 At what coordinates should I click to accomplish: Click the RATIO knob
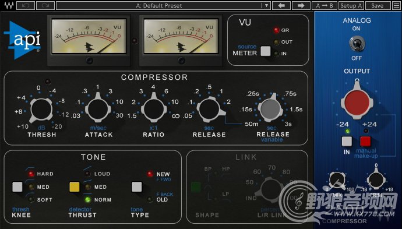pyautogui.click(x=154, y=109)
